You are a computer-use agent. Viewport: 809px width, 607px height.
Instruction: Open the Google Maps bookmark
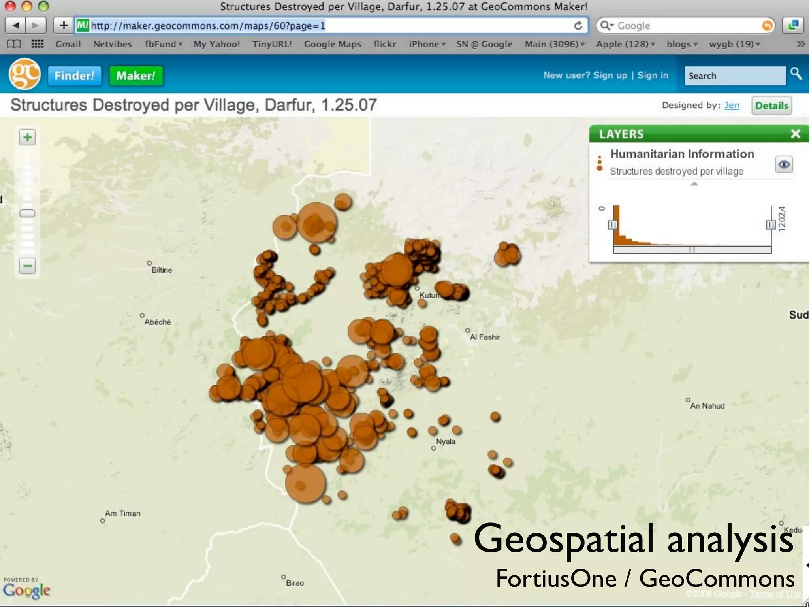[x=333, y=44]
